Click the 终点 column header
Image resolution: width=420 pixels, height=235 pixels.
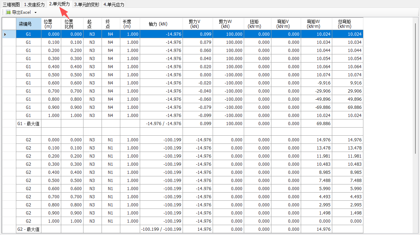(111, 24)
